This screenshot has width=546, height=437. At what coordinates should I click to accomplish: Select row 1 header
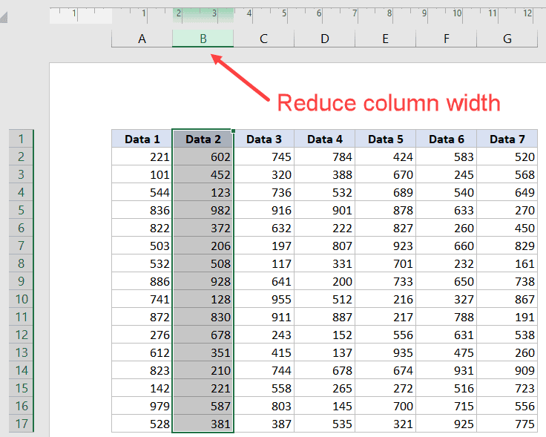point(22,139)
